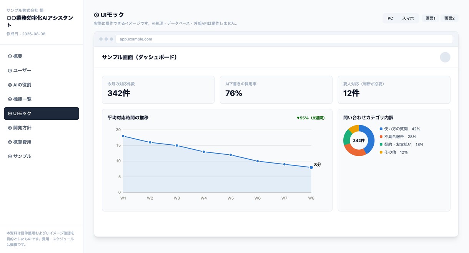Screen dimensions: 469x253
Task: Click the donut chart center 342件
Action: [359, 141]
